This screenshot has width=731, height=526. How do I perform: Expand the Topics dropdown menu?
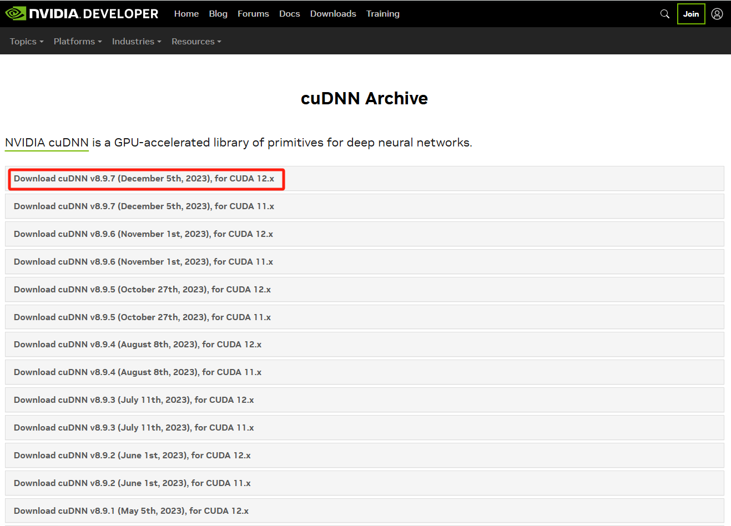point(27,42)
